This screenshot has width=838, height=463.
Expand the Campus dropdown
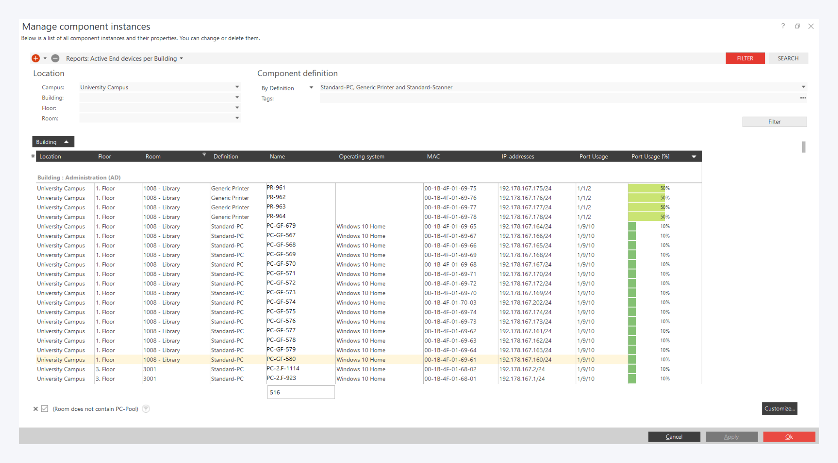pyautogui.click(x=237, y=87)
